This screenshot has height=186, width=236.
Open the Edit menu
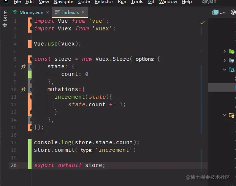coord(30,2)
